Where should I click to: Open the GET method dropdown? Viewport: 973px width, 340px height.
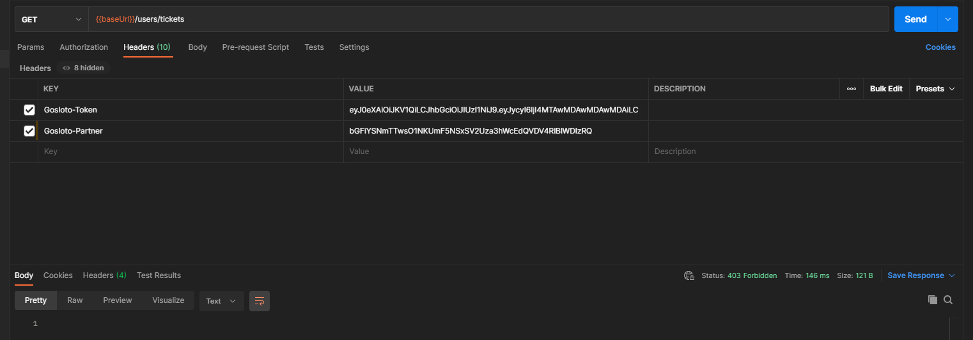tap(52, 19)
